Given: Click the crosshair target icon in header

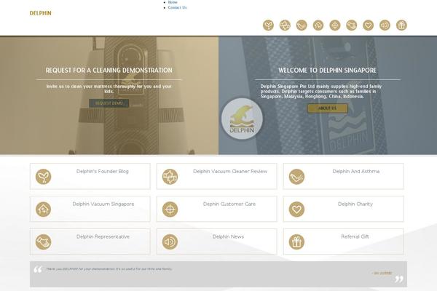Looking at the screenshot, I should tap(335, 25).
